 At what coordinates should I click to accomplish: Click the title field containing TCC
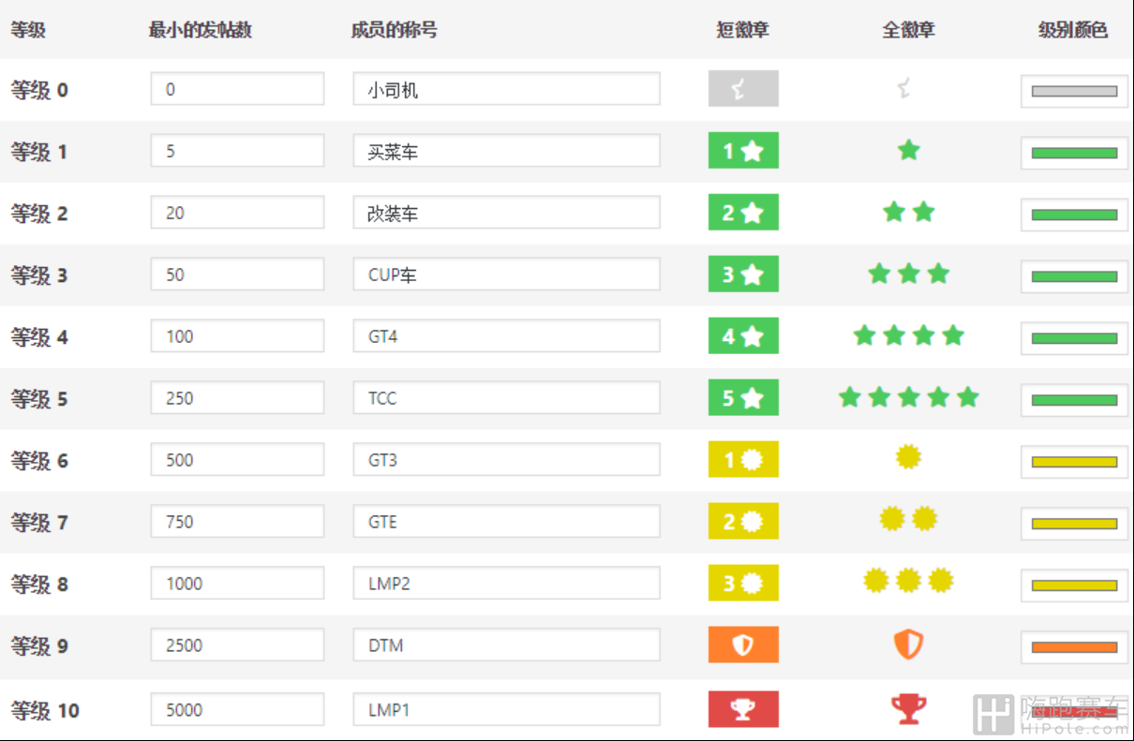(x=506, y=398)
